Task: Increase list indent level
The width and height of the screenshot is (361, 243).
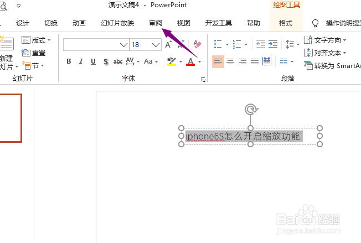Action: (273, 44)
